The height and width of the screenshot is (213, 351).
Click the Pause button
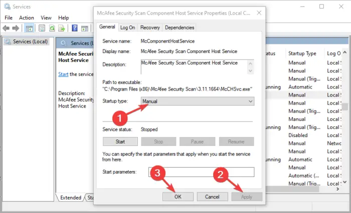[x=197, y=141]
